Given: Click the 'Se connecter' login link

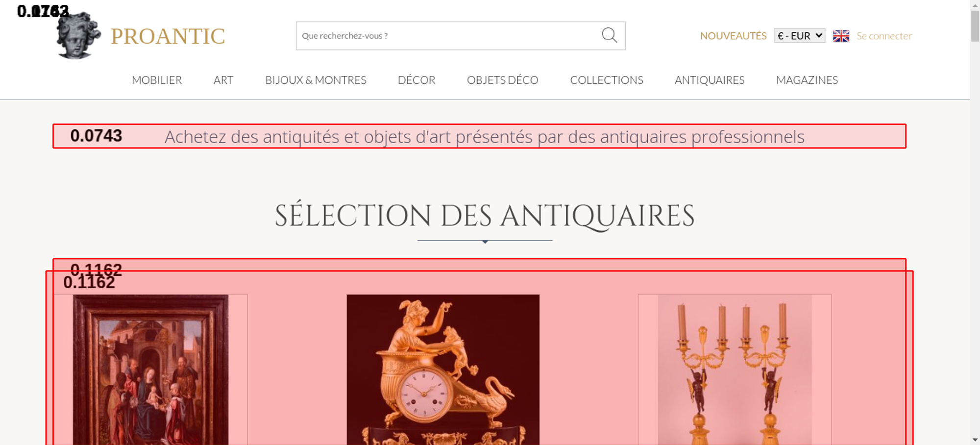Looking at the screenshot, I should tap(884, 36).
